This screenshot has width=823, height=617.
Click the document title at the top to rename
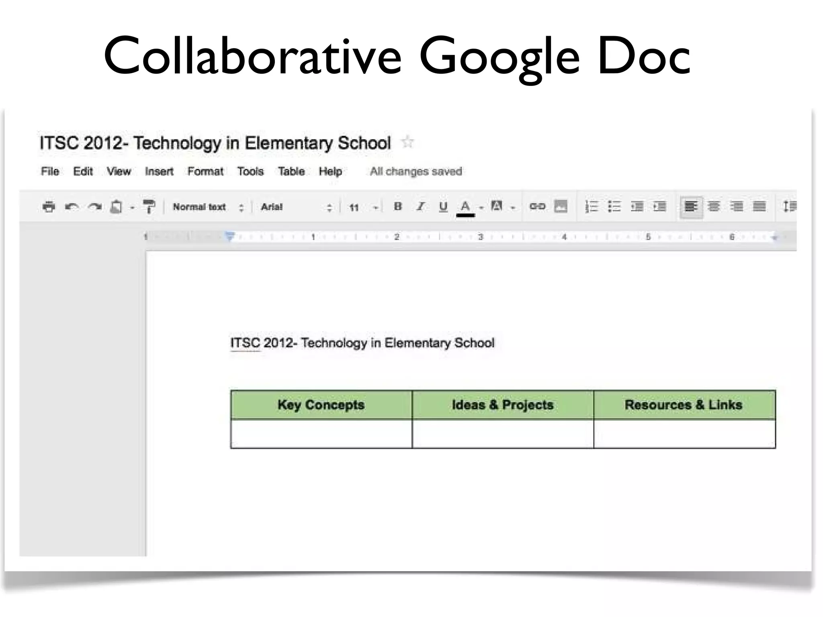click(215, 143)
